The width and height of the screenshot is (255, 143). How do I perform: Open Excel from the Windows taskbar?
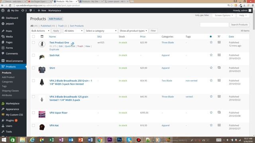click(51, 140)
